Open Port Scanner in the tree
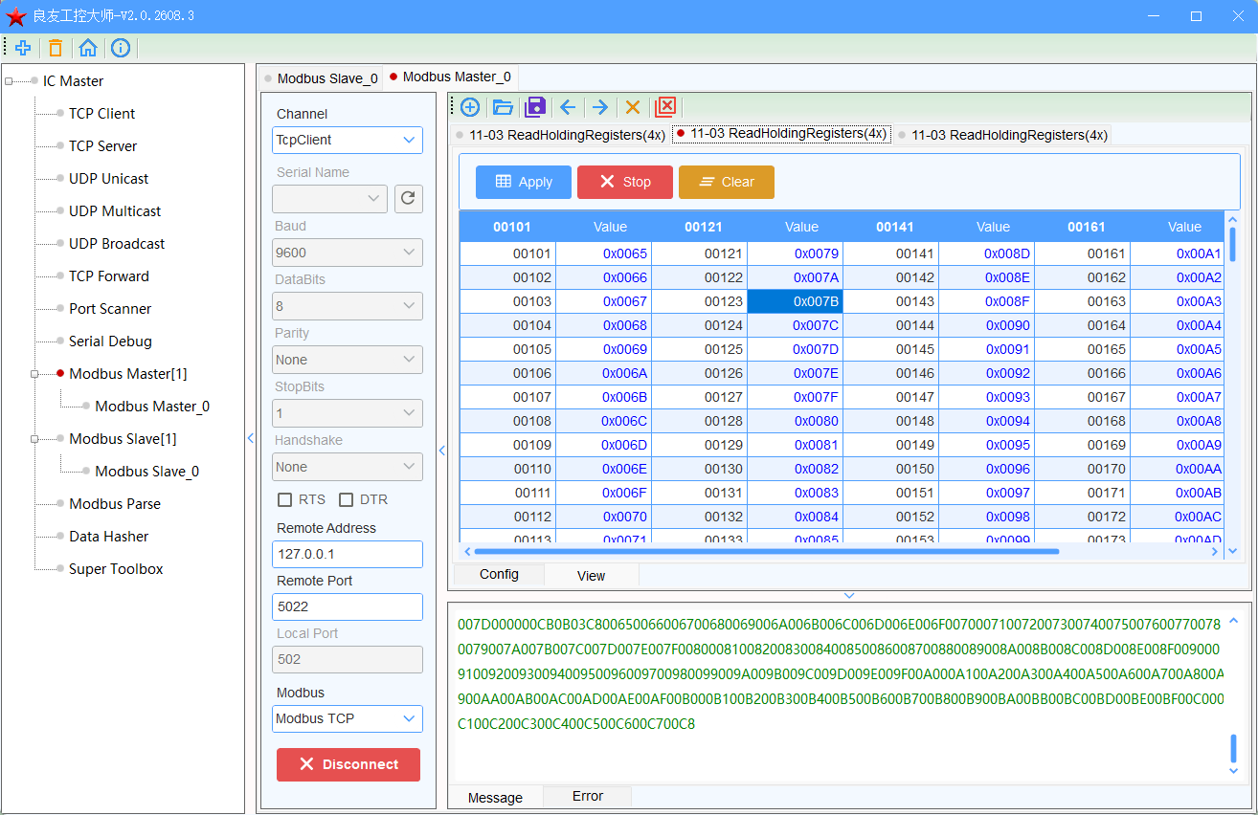Viewport: 1258px width, 815px height. (110, 309)
